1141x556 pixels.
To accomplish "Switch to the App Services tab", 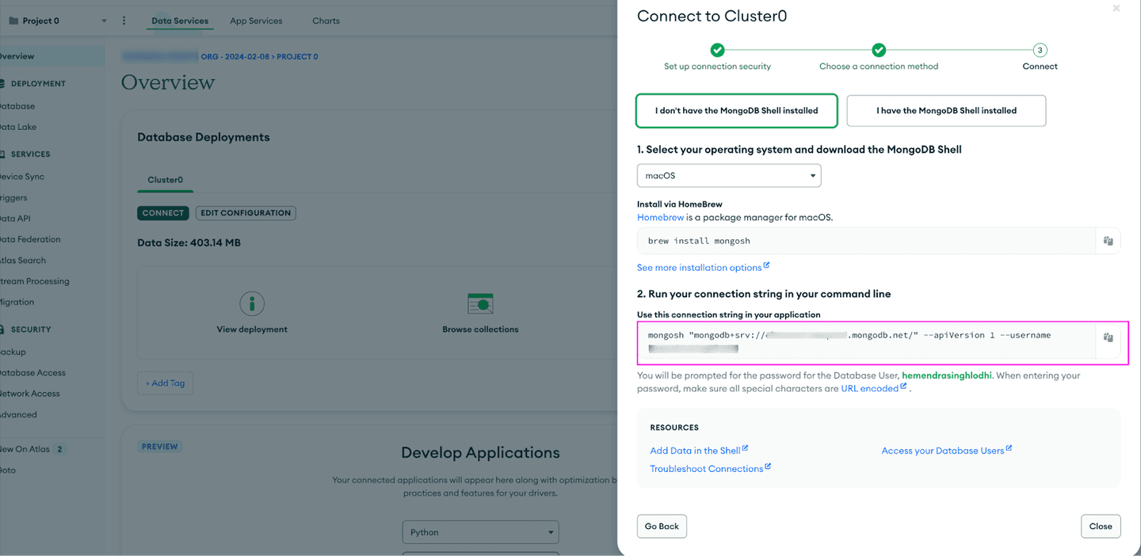I will pyautogui.click(x=256, y=21).
